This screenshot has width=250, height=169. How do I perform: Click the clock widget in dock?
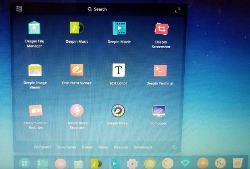(220, 163)
